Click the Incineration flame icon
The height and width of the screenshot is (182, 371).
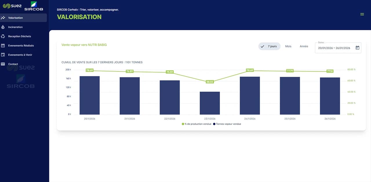coord(3,27)
